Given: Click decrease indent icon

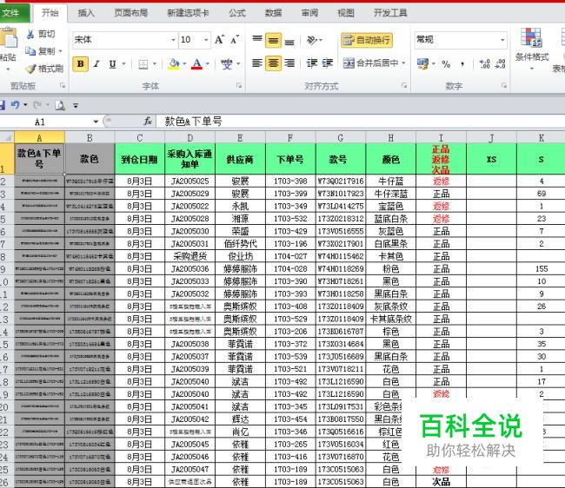Looking at the screenshot, I should [x=312, y=63].
